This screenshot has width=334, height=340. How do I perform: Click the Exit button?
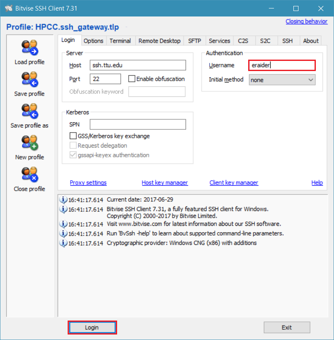(x=287, y=327)
